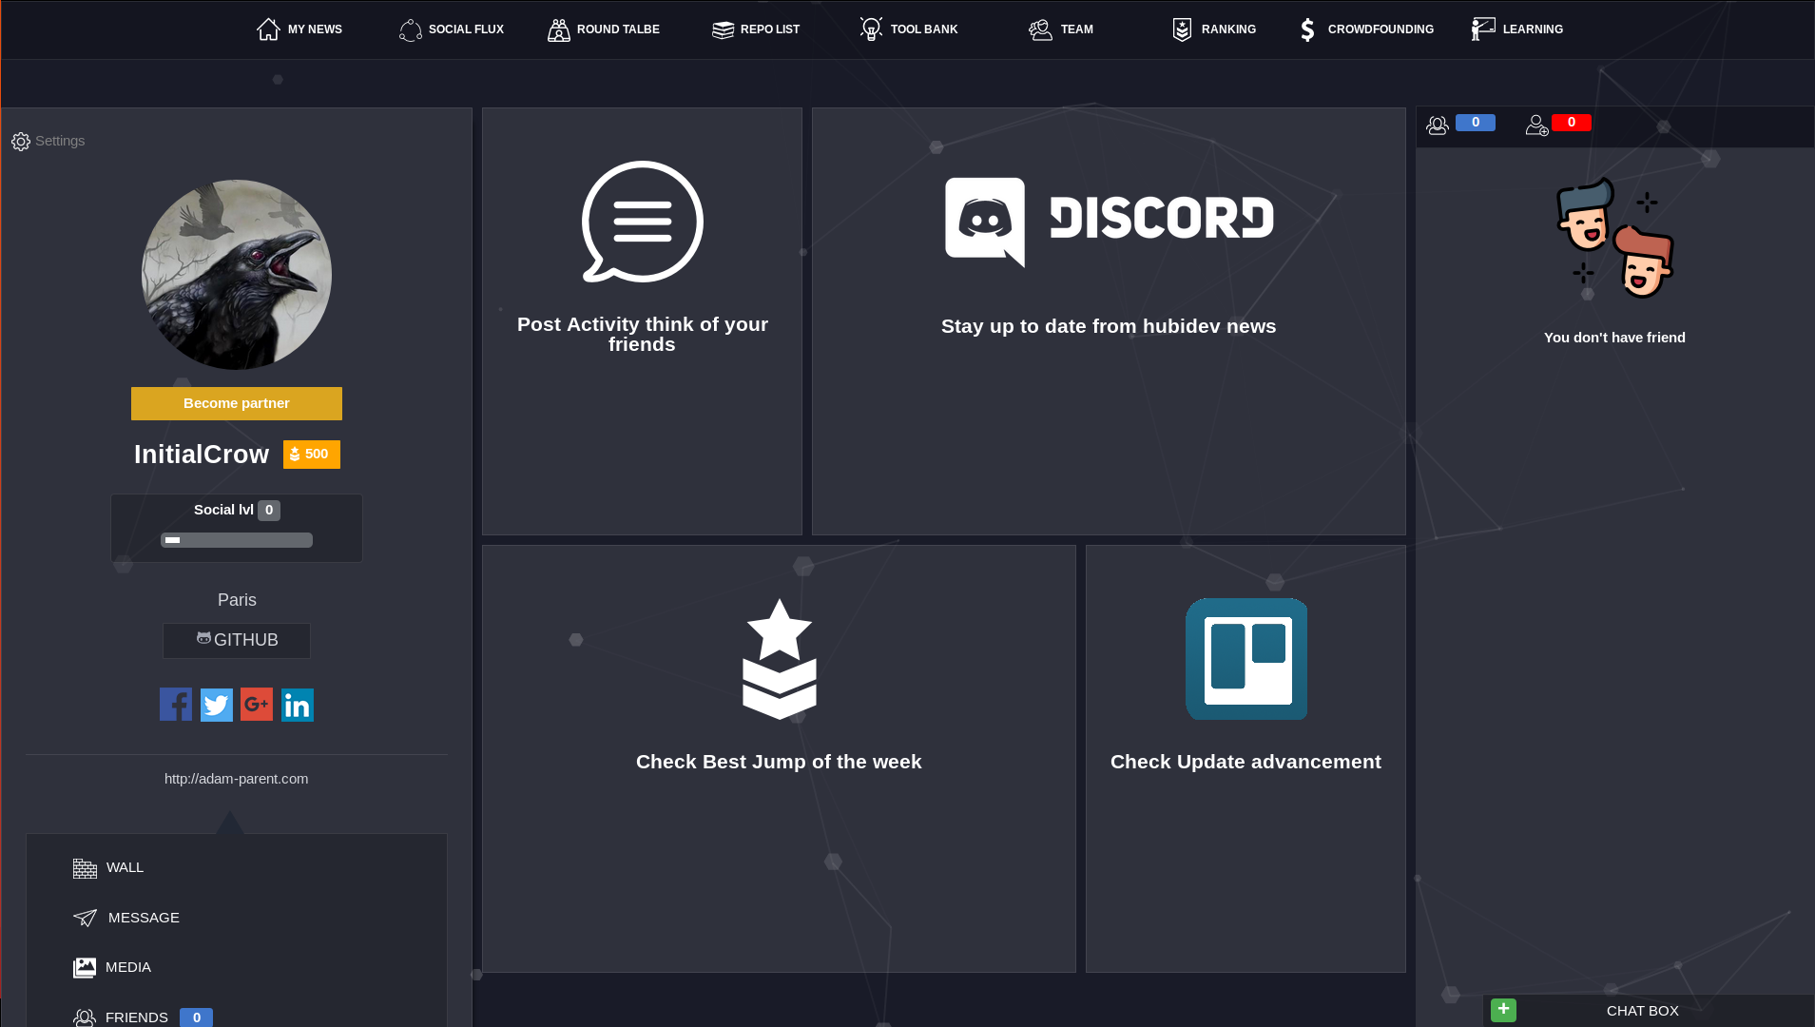Open LEARNING menu label
1815x1027 pixels.
tap(1533, 29)
